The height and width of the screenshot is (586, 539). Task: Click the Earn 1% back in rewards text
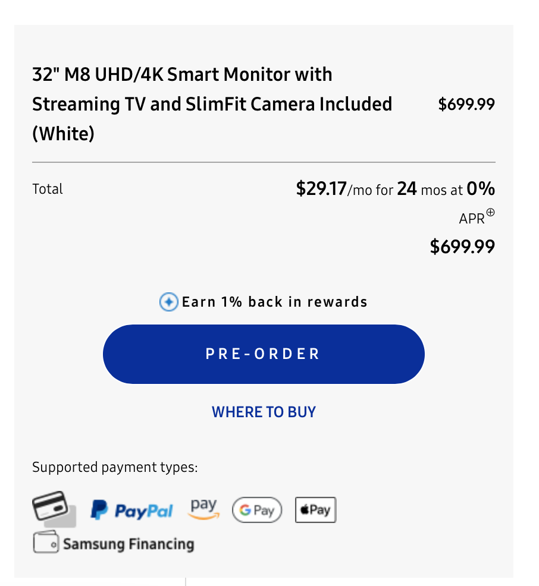(274, 302)
